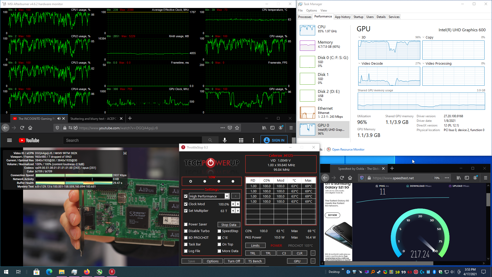This screenshot has height=277, width=492.
Task: Click Turn Off in ThrottleStop
Action: (234, 261)
